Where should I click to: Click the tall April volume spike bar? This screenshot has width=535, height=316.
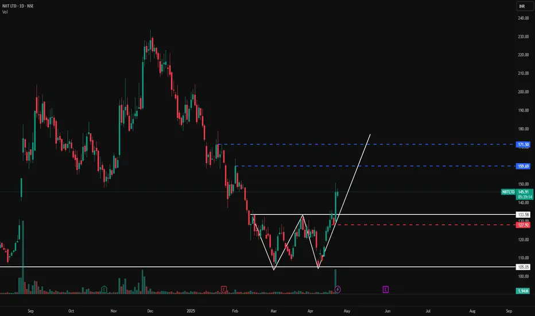point(335,281)
